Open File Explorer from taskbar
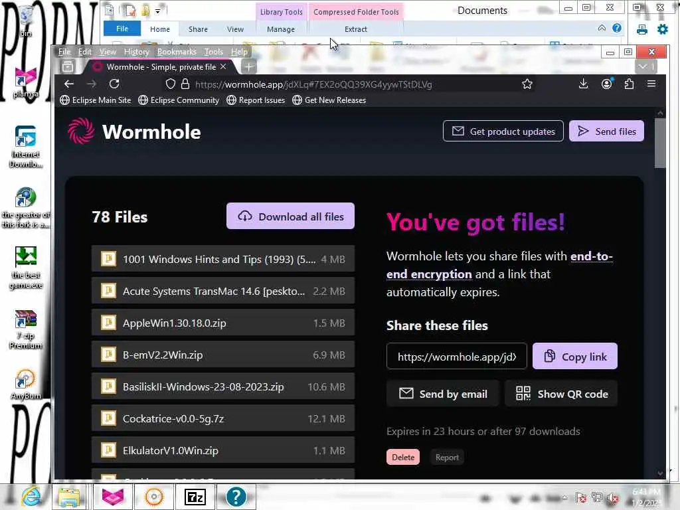The height and width of the screenshot is (510, 680). (x=69, y=497)
